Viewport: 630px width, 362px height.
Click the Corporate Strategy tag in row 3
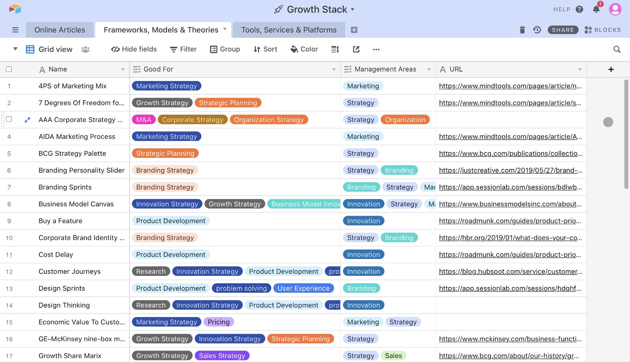pyautogui.click(x=193, y=120)
